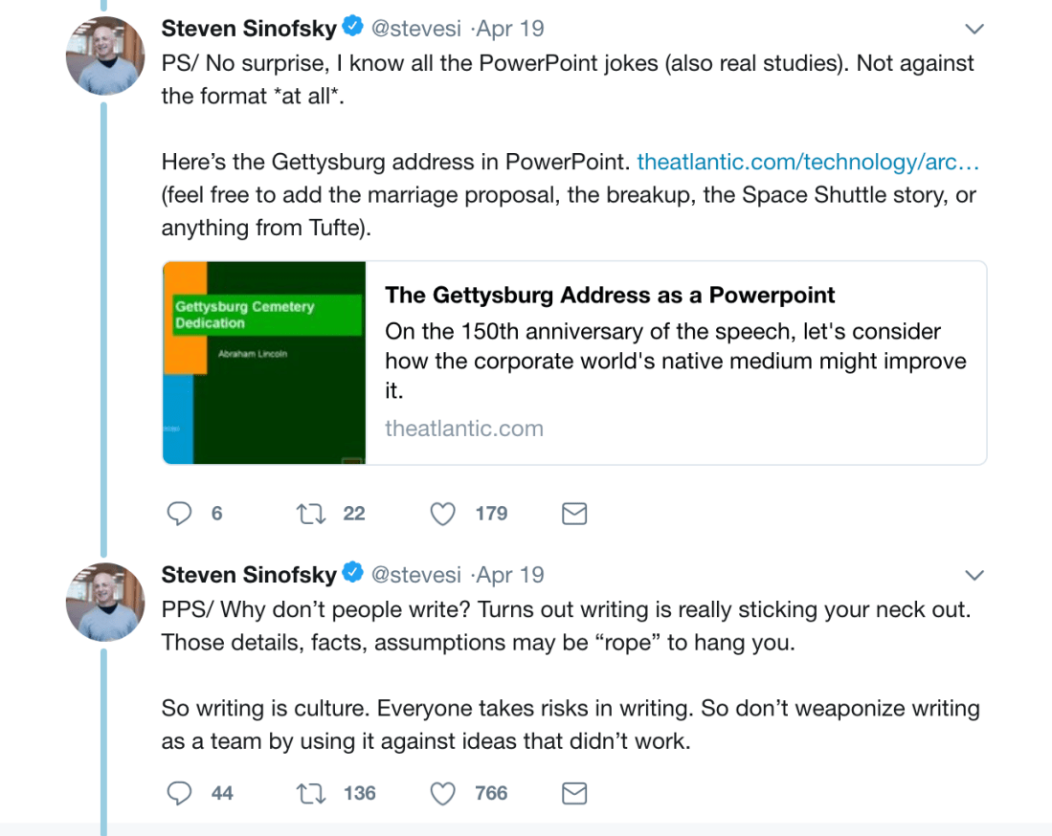Image resolution: width=1052 pixels, height=836 pixels.
Task: Click Steven Sinofsky's name on the top tweet
Action: (x=247, y=28)
